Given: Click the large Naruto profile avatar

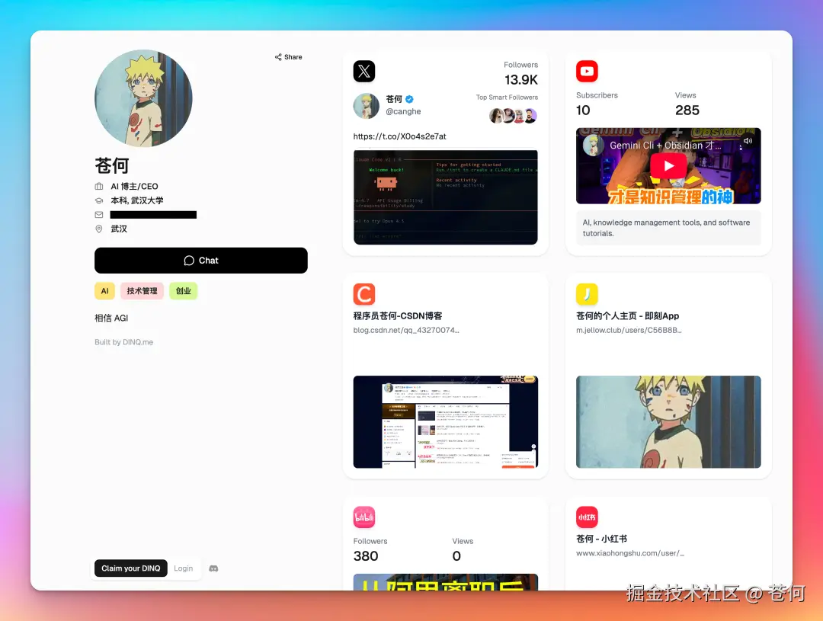Looking at the screenshot, I should [x=143, y=98].
